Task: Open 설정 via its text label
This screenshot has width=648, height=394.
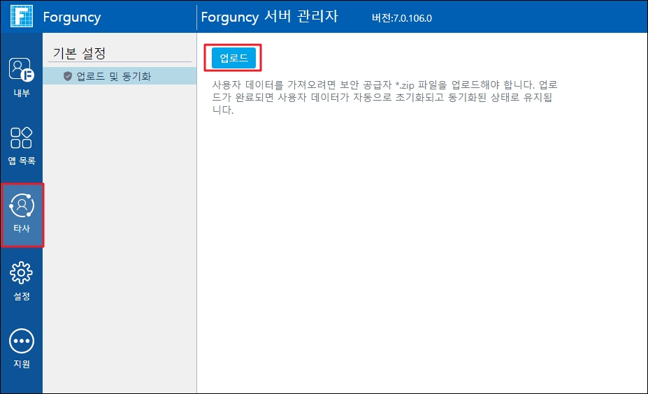Action: coord(21,296)
